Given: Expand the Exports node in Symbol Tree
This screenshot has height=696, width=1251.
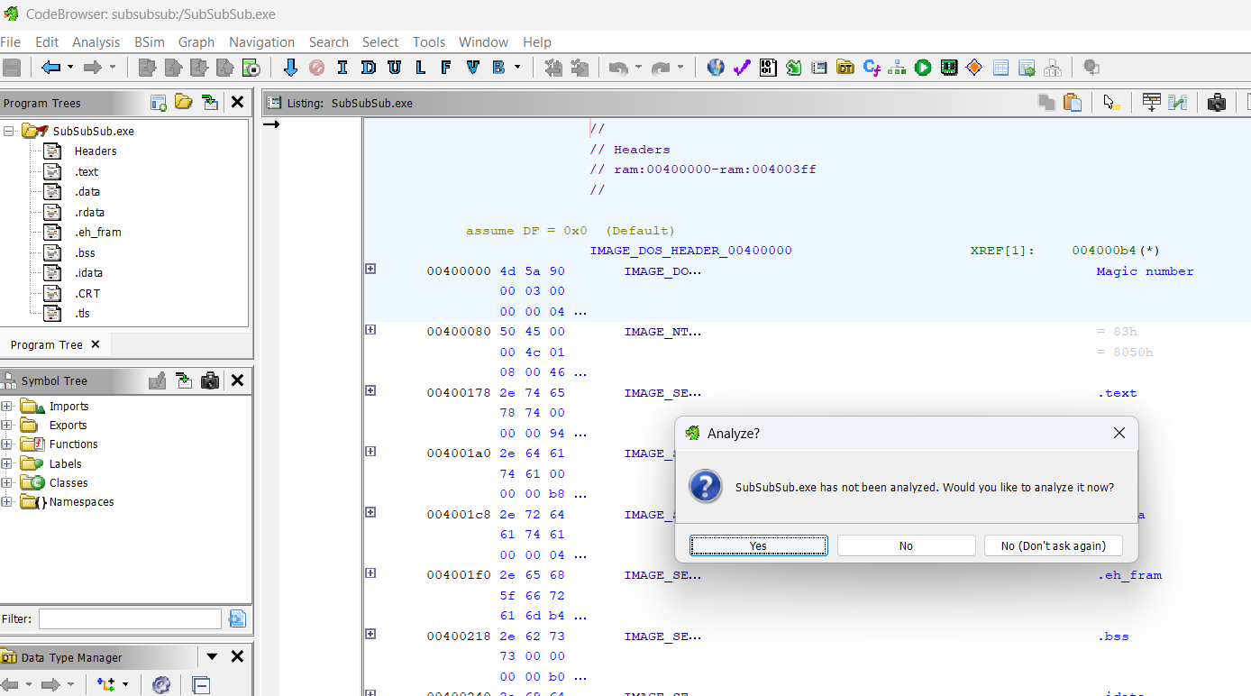Looking at the screenshot, I should 6,426.
